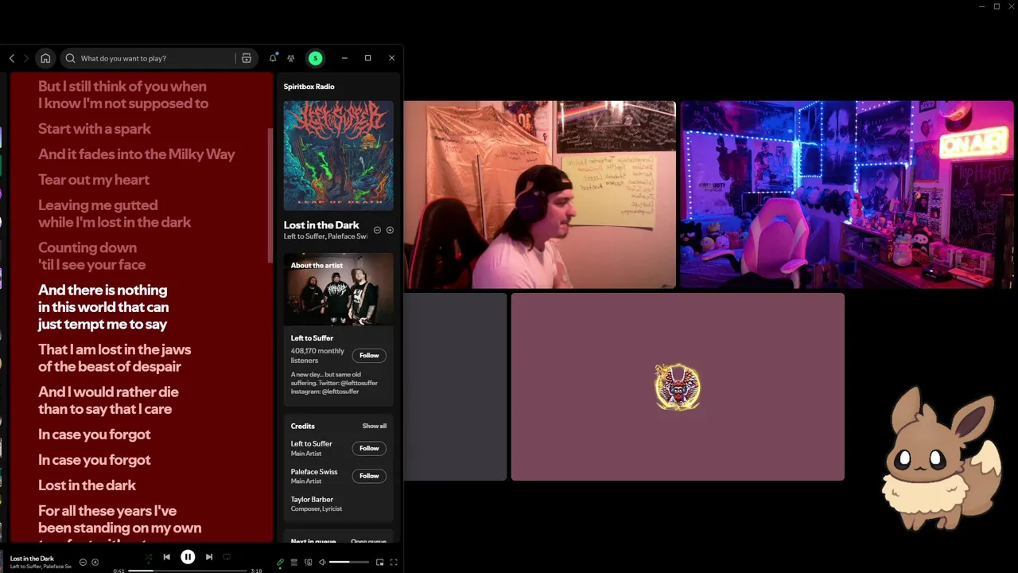
Task: Jump to lyric 'But I still think of you when'
Action: click(x=122, y=87)
